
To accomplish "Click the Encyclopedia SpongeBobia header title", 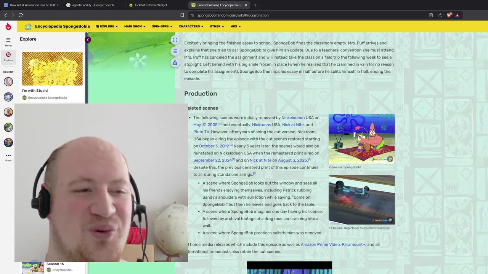I will pos(63,26).
